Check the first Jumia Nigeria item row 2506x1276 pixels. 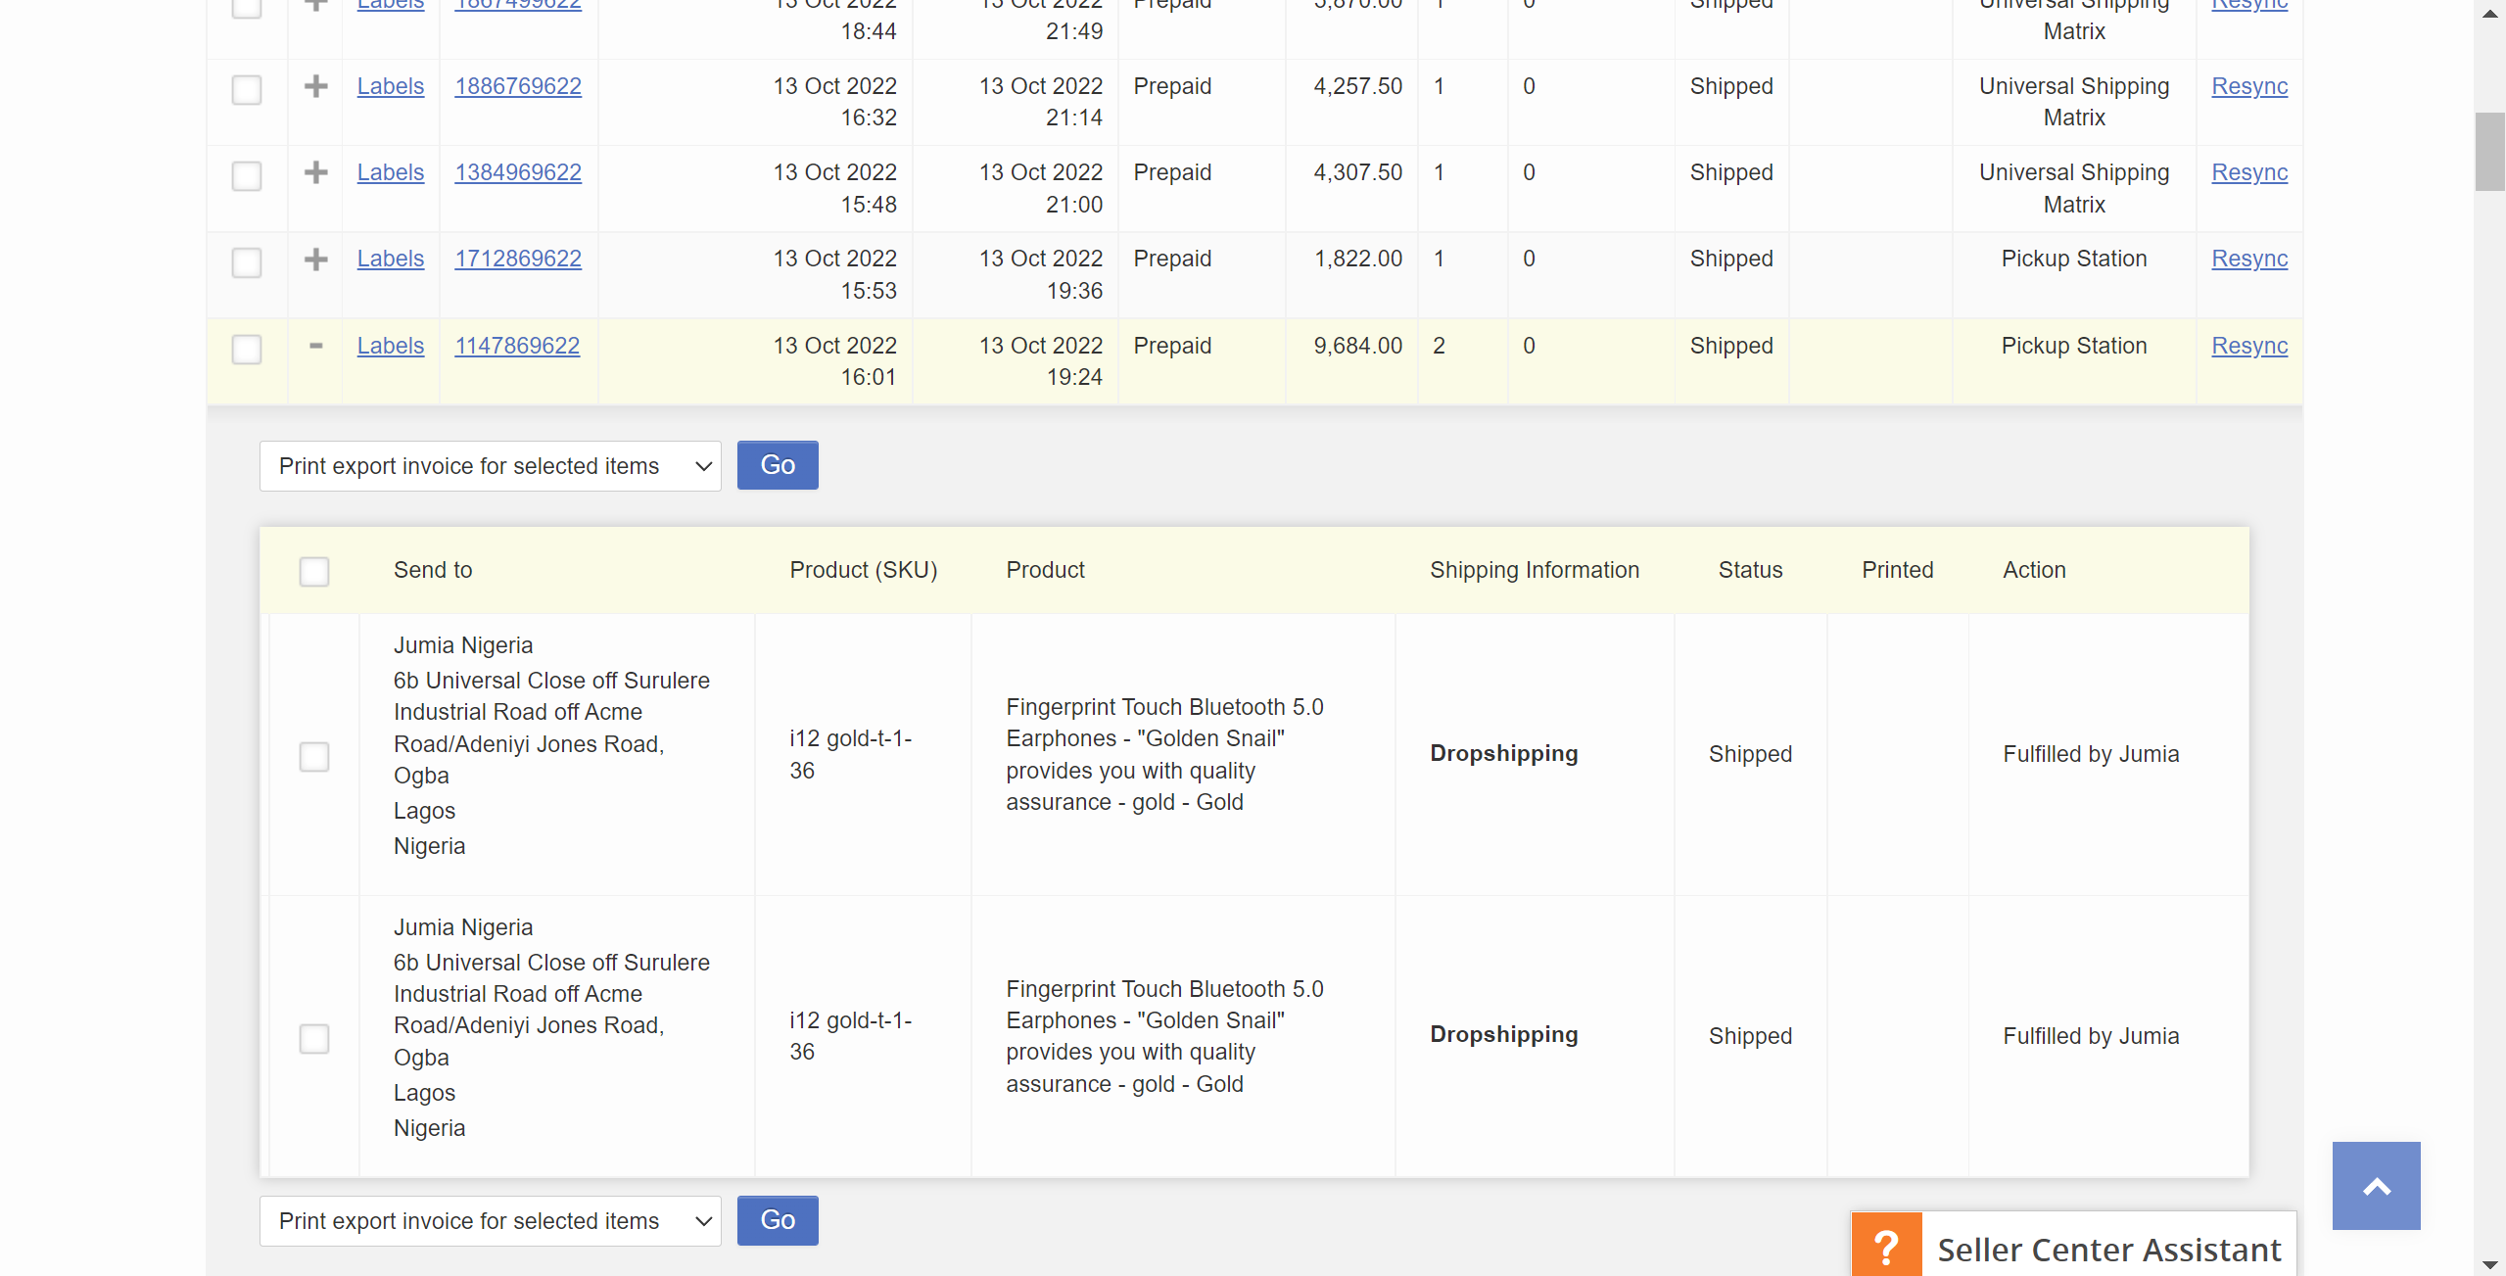click(314, 756)
